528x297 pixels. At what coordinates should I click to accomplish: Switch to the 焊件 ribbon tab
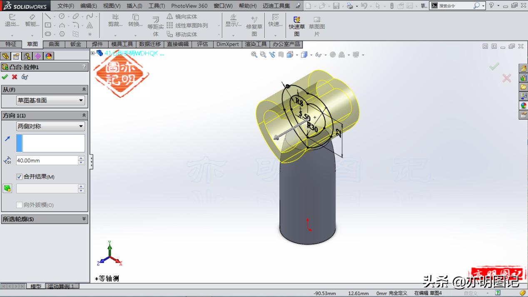point(97,44)
